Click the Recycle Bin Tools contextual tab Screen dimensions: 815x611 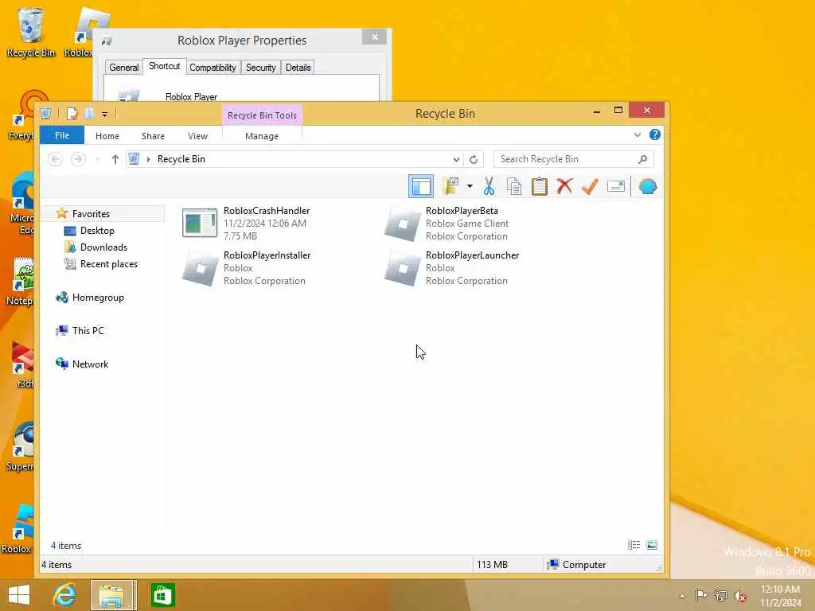(x=262, y=115)
